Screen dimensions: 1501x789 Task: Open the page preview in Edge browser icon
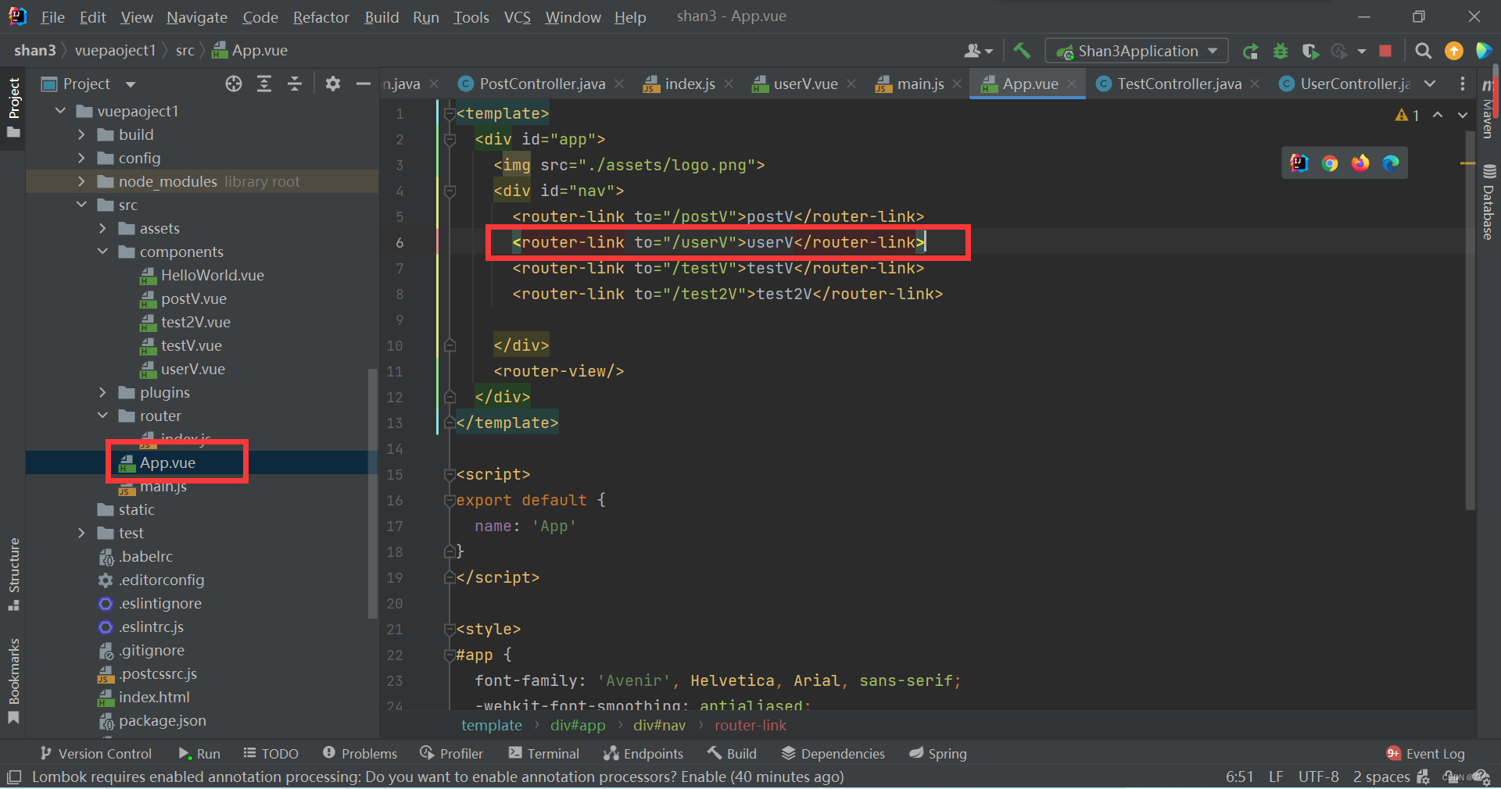tap(1391, 162)
